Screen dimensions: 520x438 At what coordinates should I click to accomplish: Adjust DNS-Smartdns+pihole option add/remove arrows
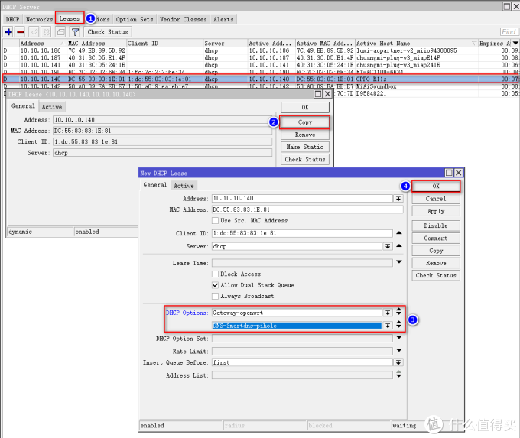click(399, 325)
